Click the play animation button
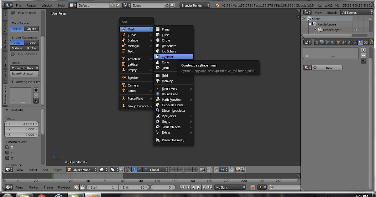Image resolution: width=376 pixels, height=197 pixels. [x=199, y=187]
